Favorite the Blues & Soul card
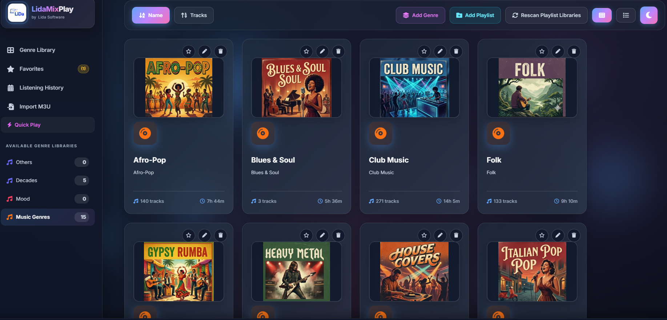The height and width of the screenshot is (320, 667). point(306,52)
